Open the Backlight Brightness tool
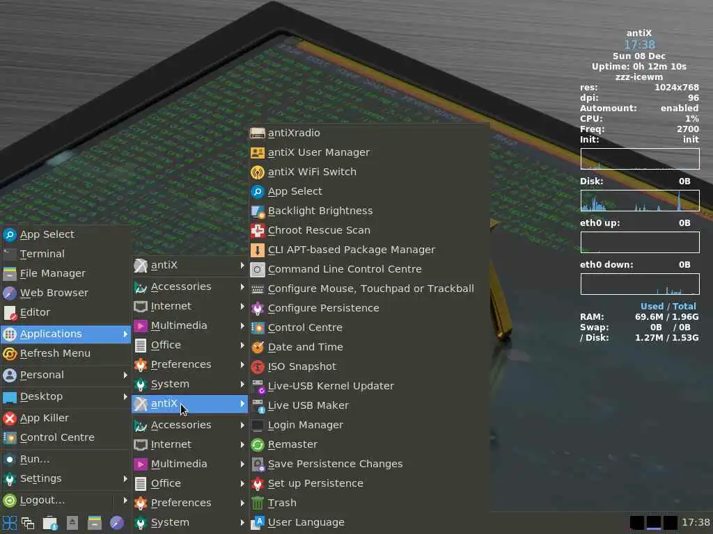 coord(369,211)
